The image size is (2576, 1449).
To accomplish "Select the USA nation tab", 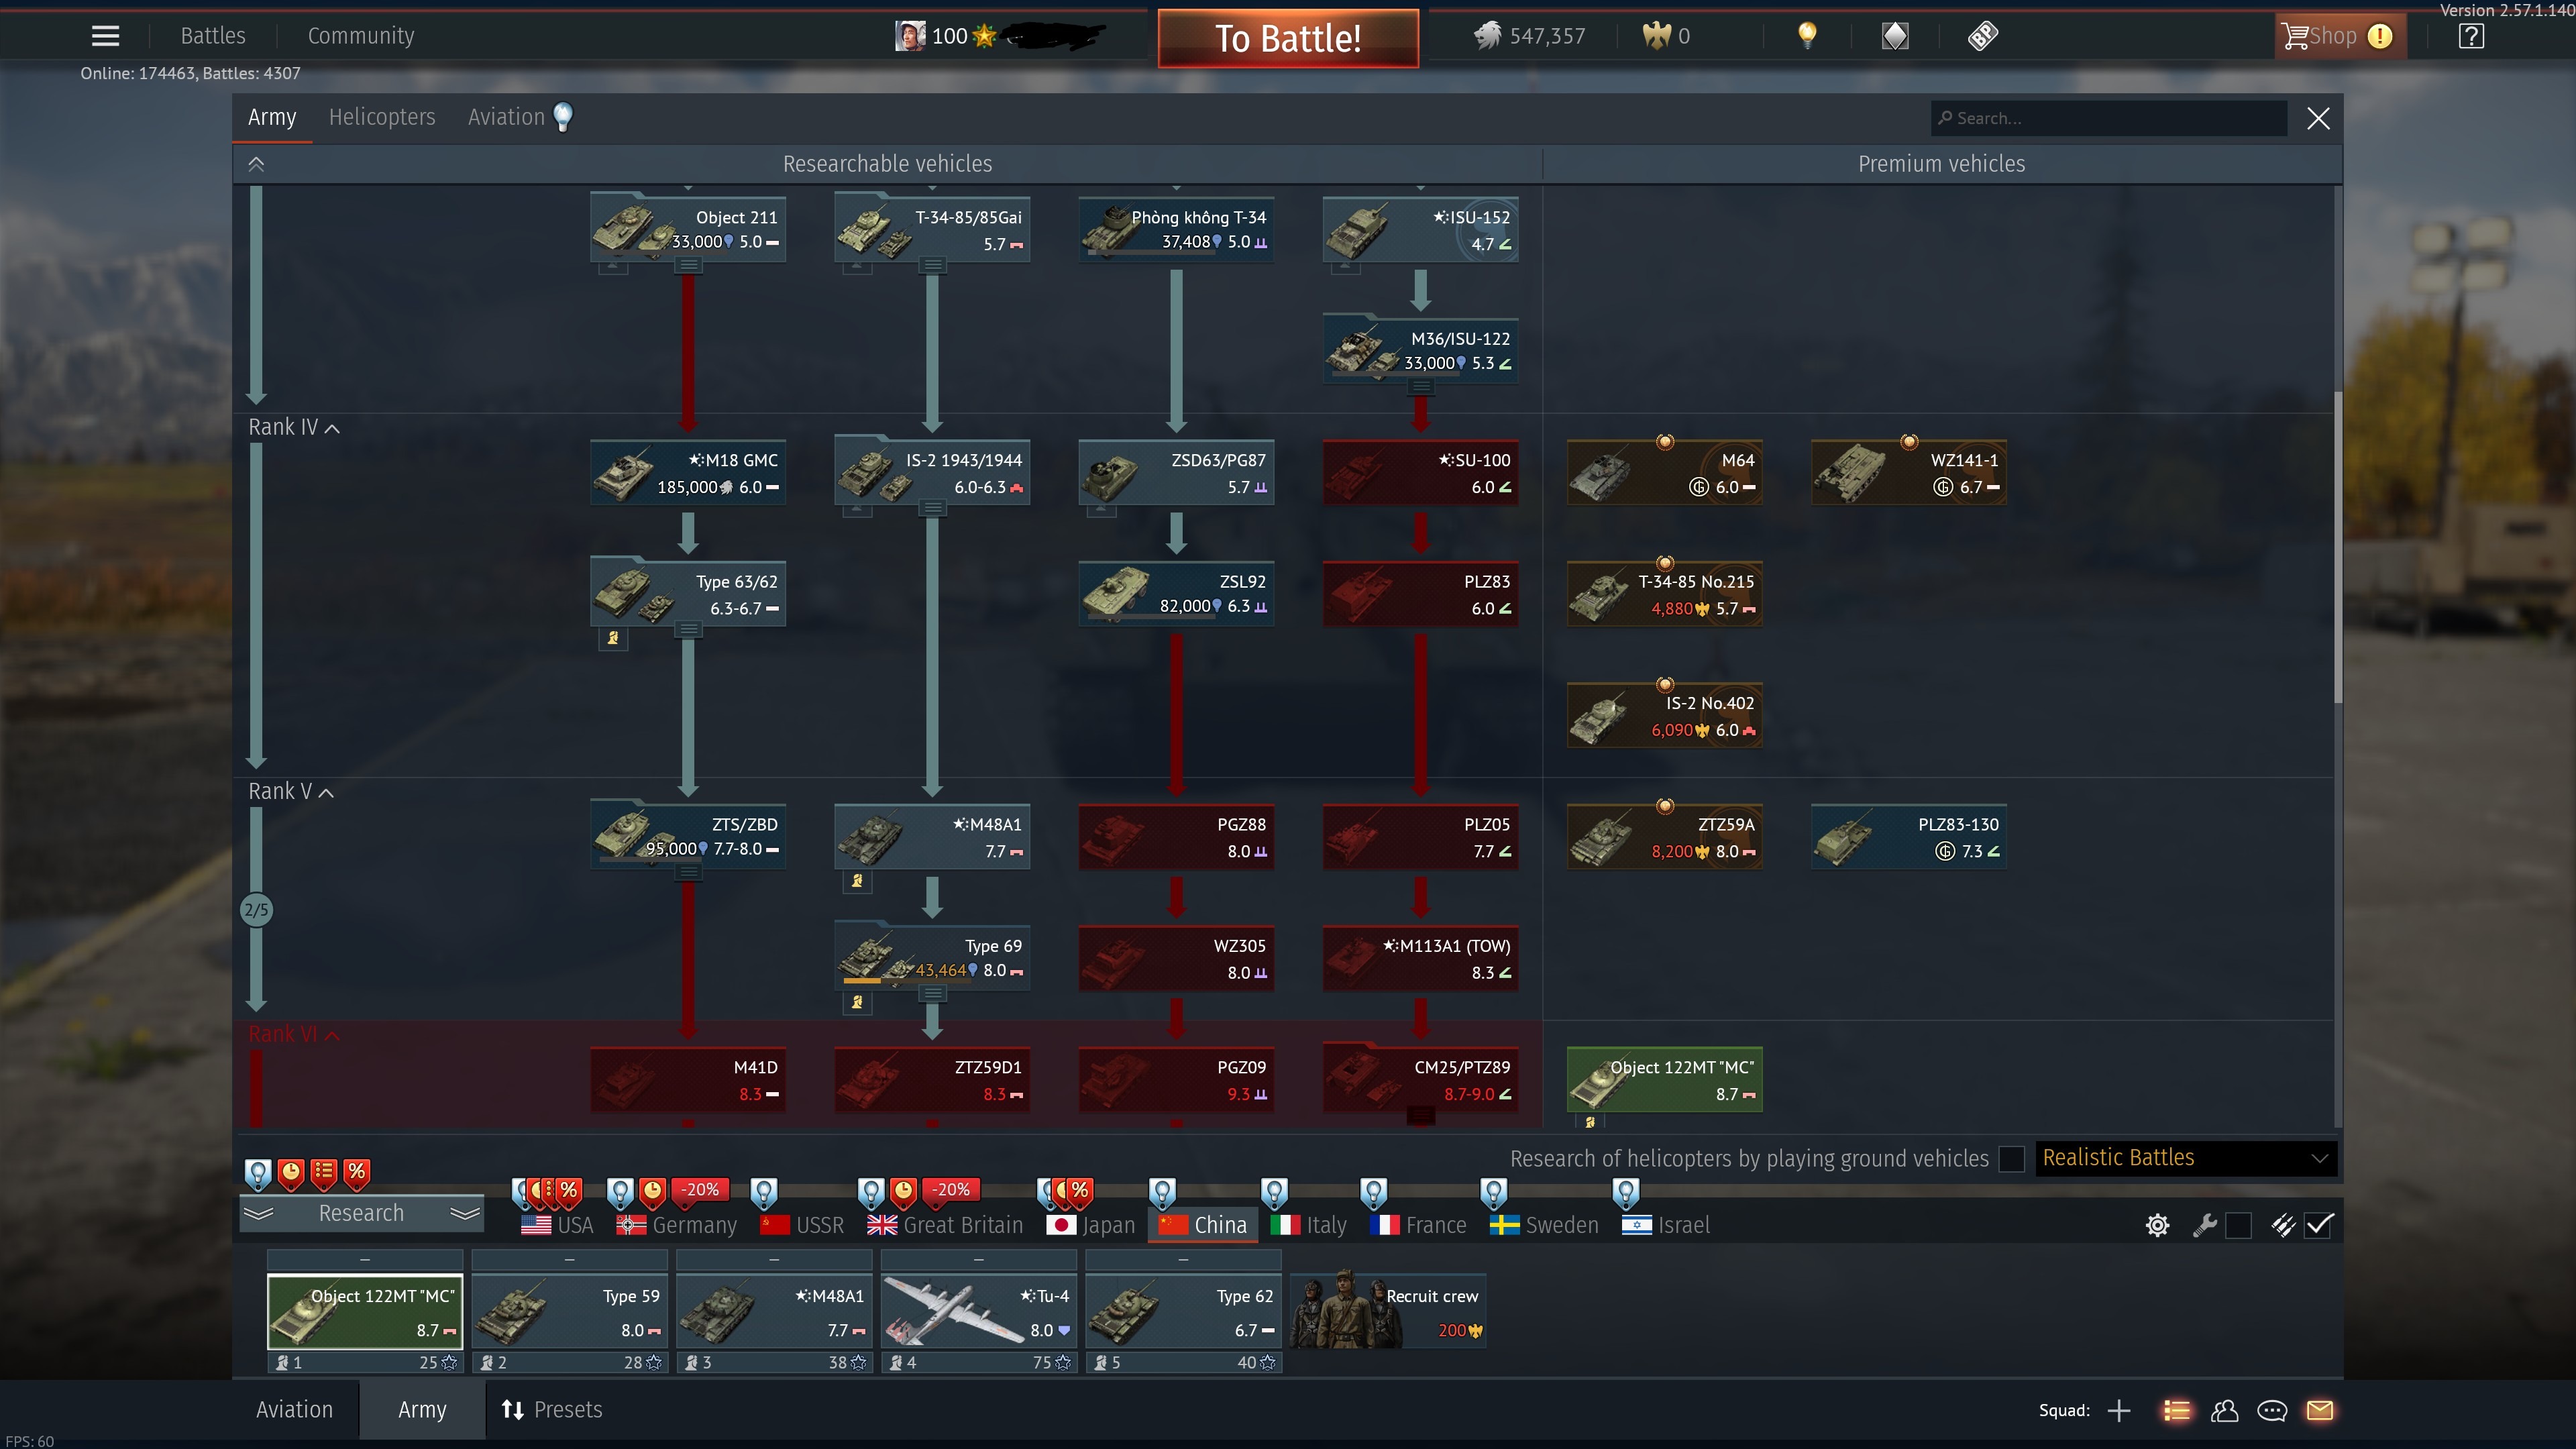I will [558, 1225].
